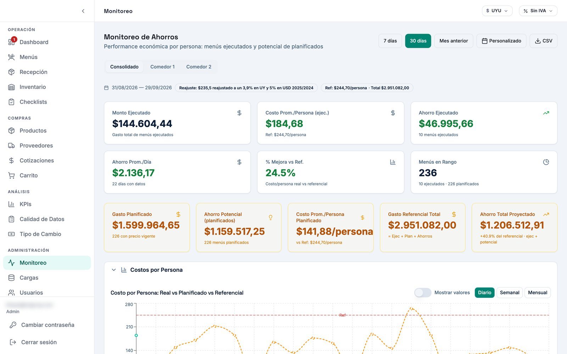Open Calidad de Datos icon
The image size is (567, 354).
[x=11, y=219]
